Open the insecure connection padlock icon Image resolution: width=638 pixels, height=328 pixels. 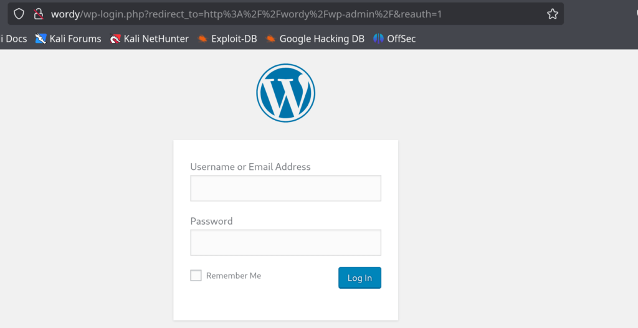click(x=39, y=14)
